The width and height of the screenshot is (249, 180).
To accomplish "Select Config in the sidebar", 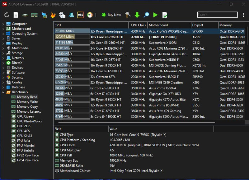I will [x=17, y=82].
